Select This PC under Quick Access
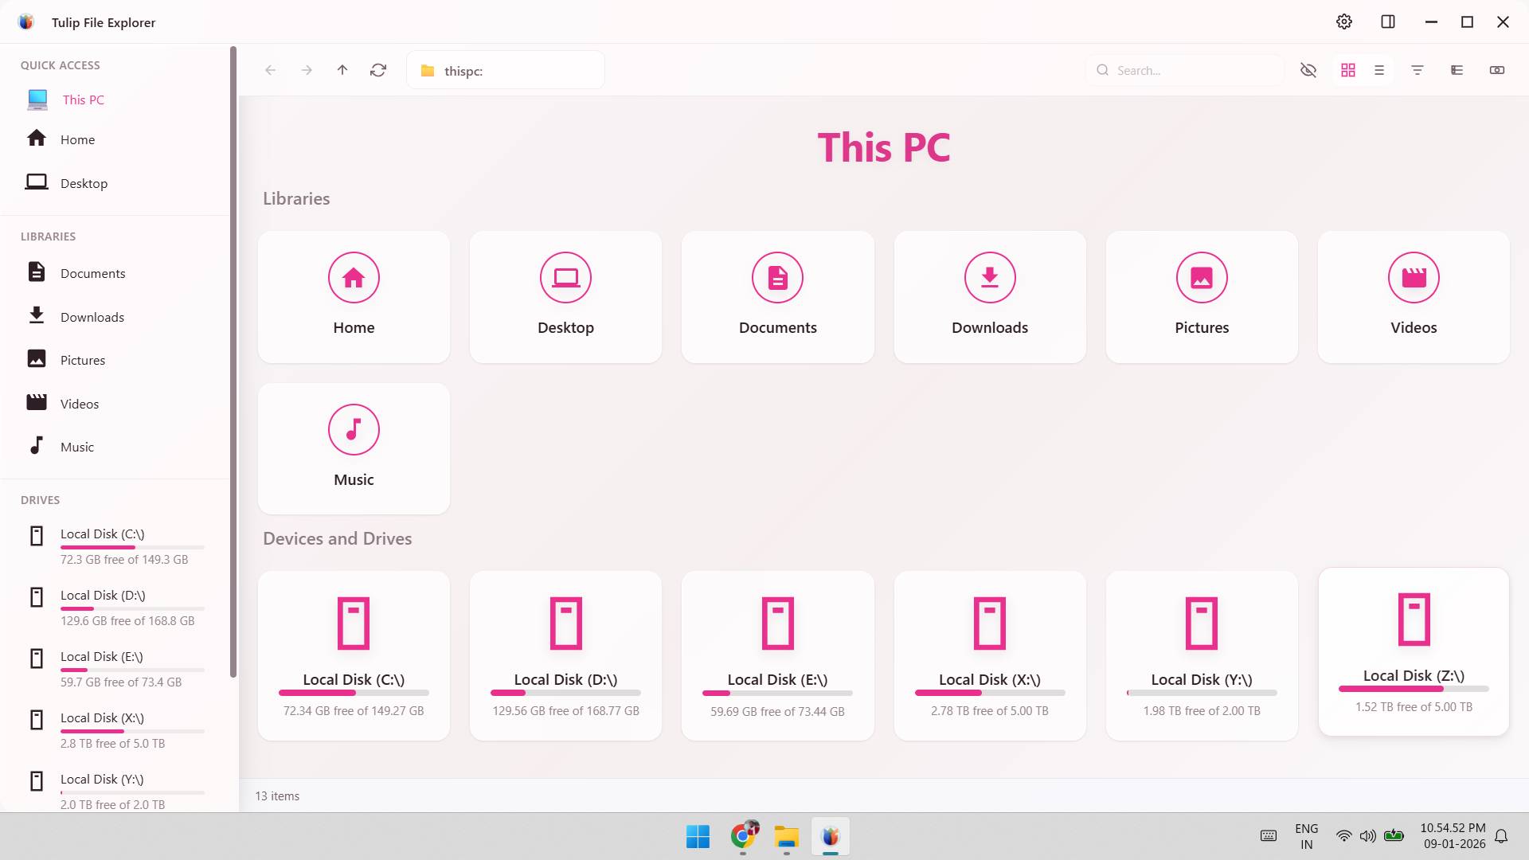Viewport: 1529px width, 860px height. (83, 99)
